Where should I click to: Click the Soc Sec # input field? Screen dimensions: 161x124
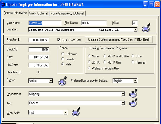coord(39,40)
